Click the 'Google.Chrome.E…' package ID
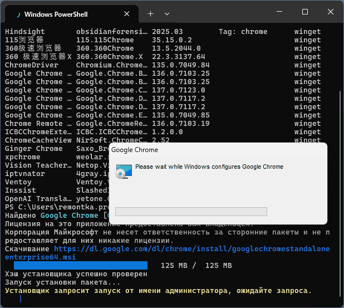This screenshot has height=308, width=344. [112, 115]
